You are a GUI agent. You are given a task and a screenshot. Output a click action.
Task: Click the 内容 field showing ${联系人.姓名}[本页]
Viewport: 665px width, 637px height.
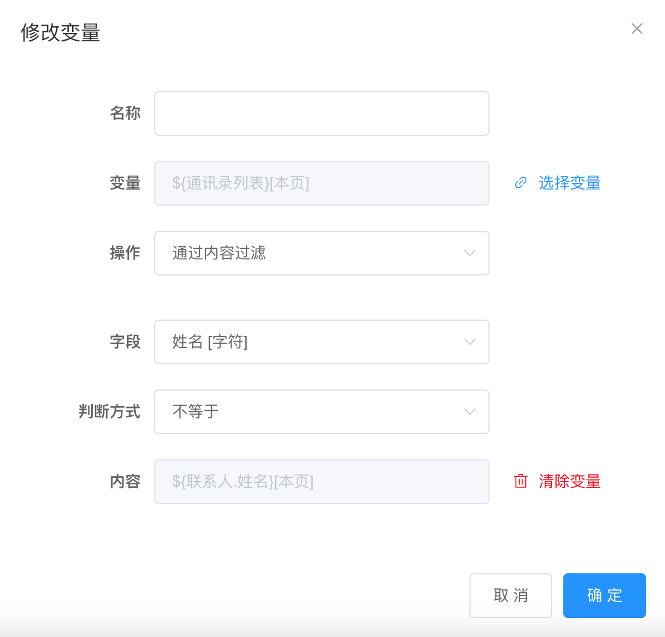[x=322, y=482]
